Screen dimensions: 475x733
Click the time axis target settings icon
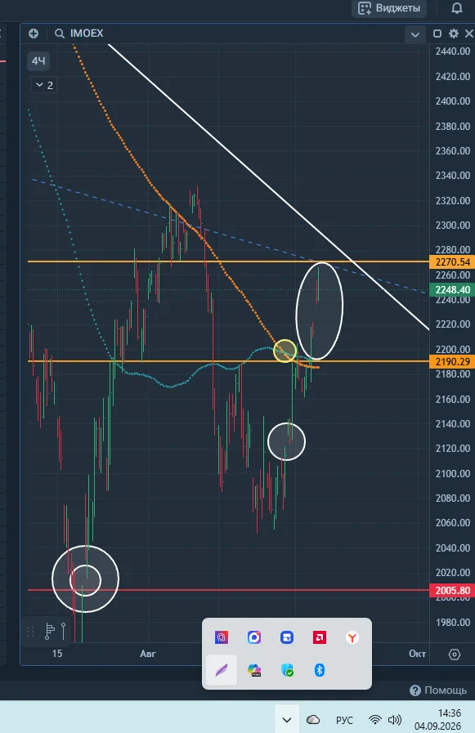pos(455,654)
